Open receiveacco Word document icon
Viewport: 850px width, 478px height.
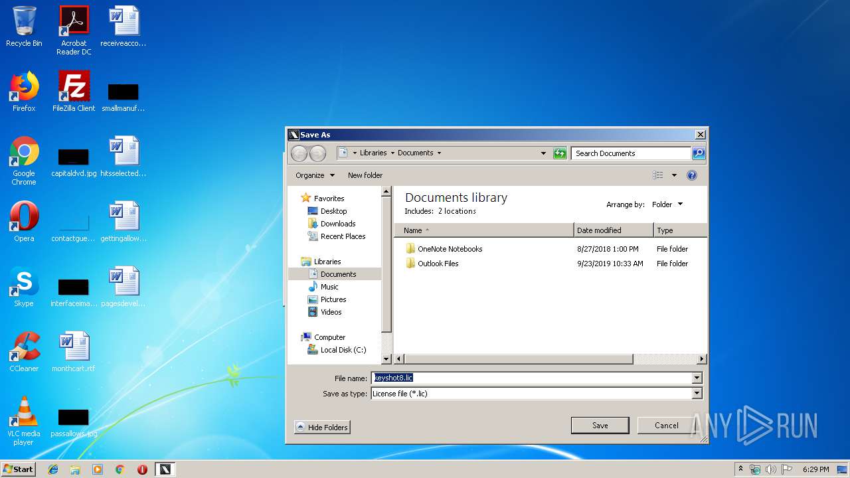tap(124, 27)
